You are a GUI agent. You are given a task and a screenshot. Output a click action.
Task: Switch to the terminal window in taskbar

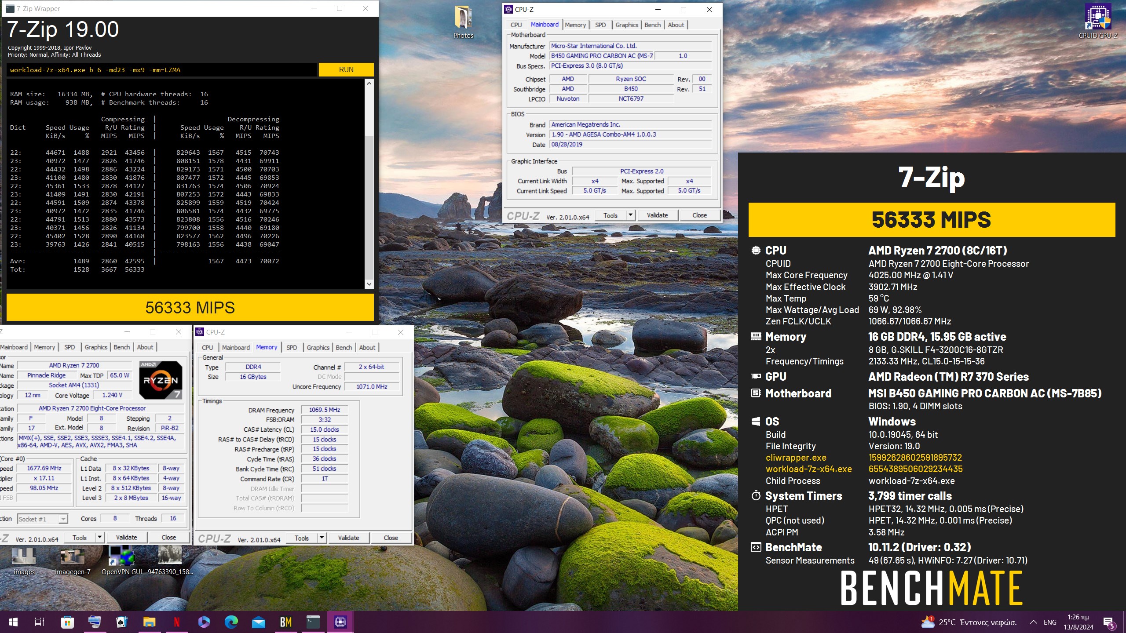313,622
